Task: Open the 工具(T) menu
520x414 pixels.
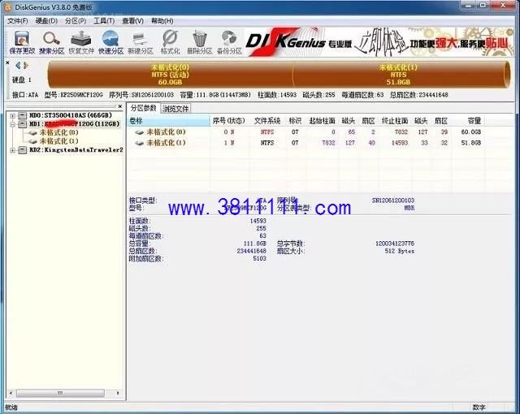Action: 104,21
